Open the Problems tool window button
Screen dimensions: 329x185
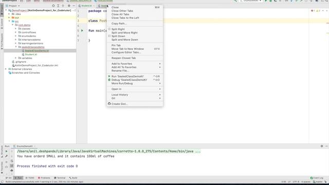click(44, 178)
